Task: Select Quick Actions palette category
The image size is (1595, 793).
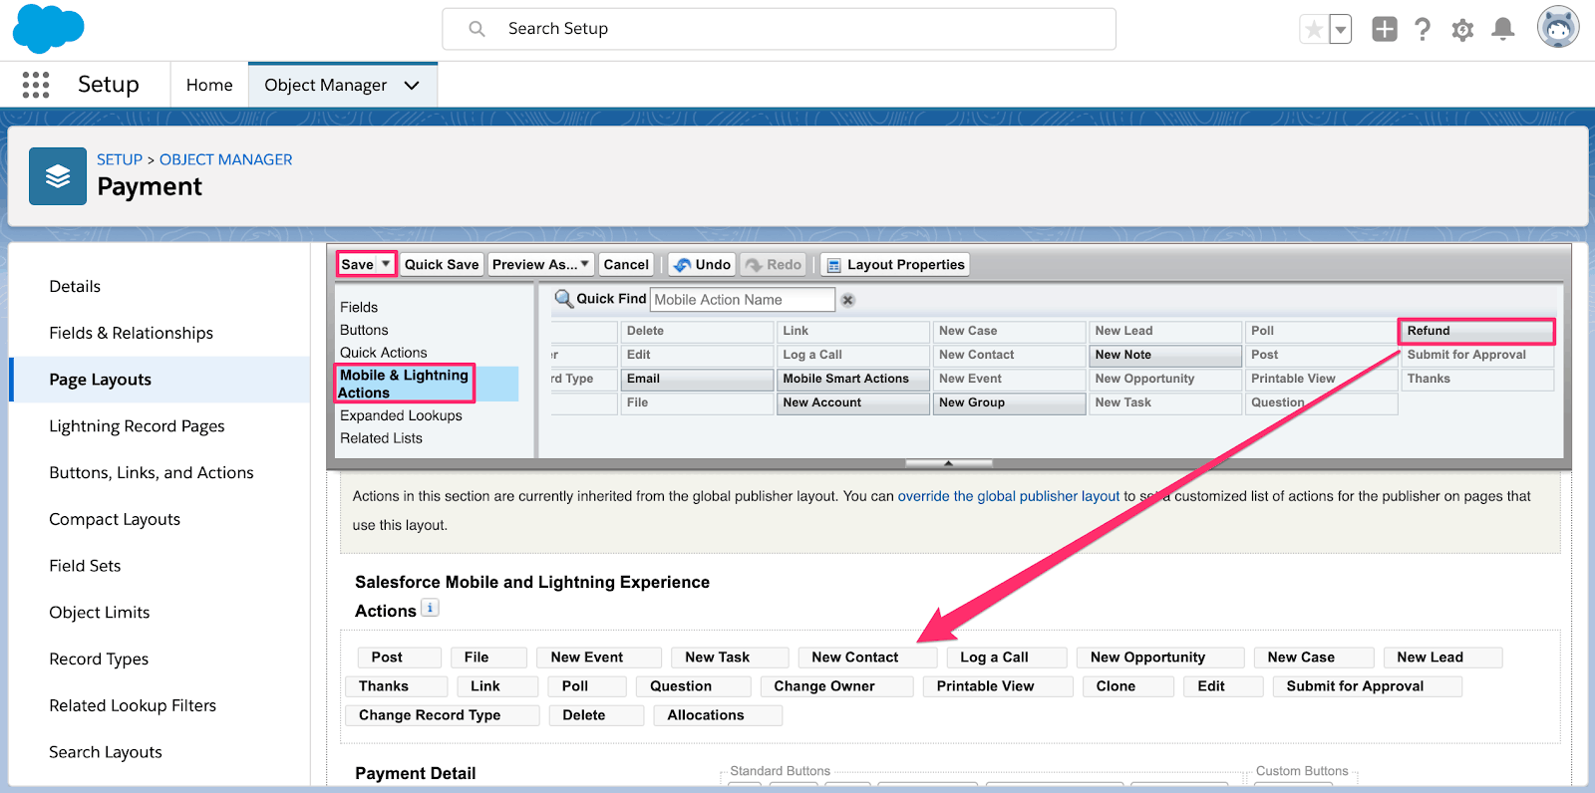Action: (383, 353)
